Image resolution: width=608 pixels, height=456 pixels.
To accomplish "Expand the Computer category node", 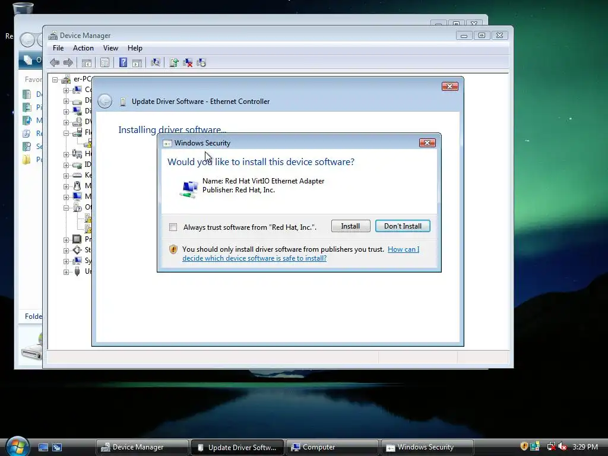I will click(x=66, y=90).
